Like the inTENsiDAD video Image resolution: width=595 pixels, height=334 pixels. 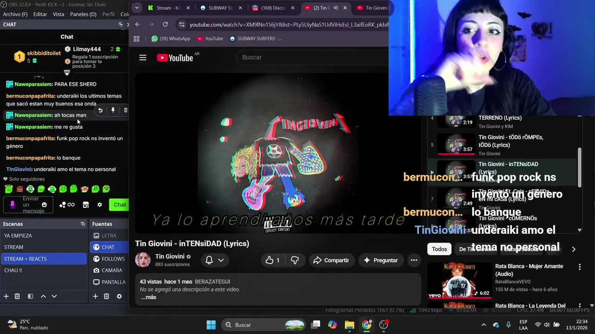(x=273, y=260)
